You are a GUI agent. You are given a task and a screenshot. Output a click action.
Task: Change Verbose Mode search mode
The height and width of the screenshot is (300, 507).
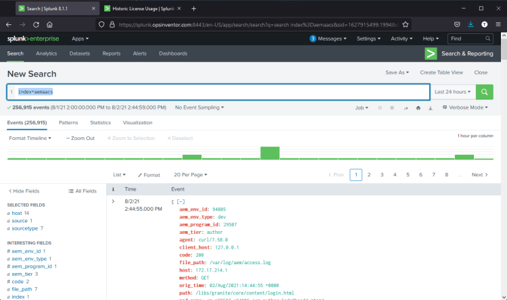pos(465,107)
